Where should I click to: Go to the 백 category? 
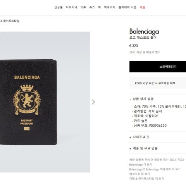click(x=99, y=7)
